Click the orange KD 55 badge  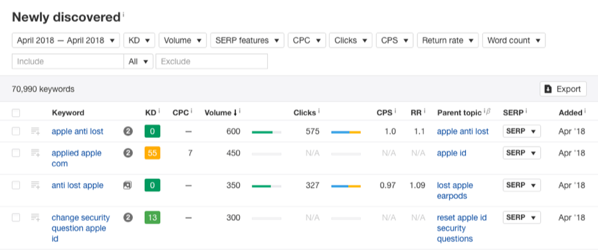[152, 153]
